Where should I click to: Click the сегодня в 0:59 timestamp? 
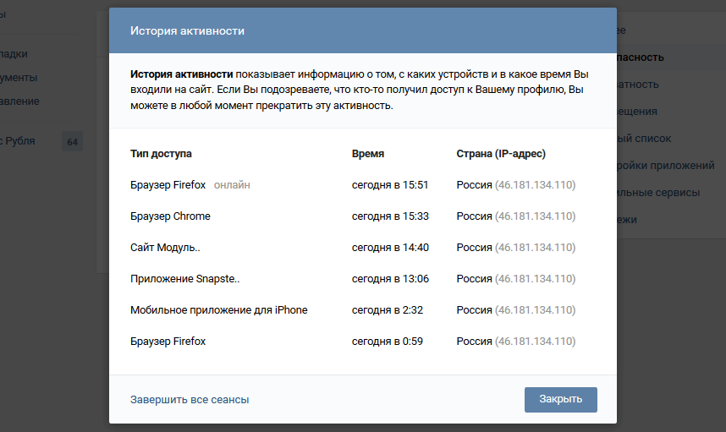[387, 342]
